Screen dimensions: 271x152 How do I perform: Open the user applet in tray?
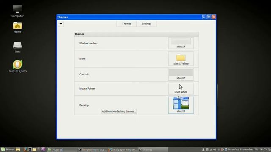click(x=203, y=149)
